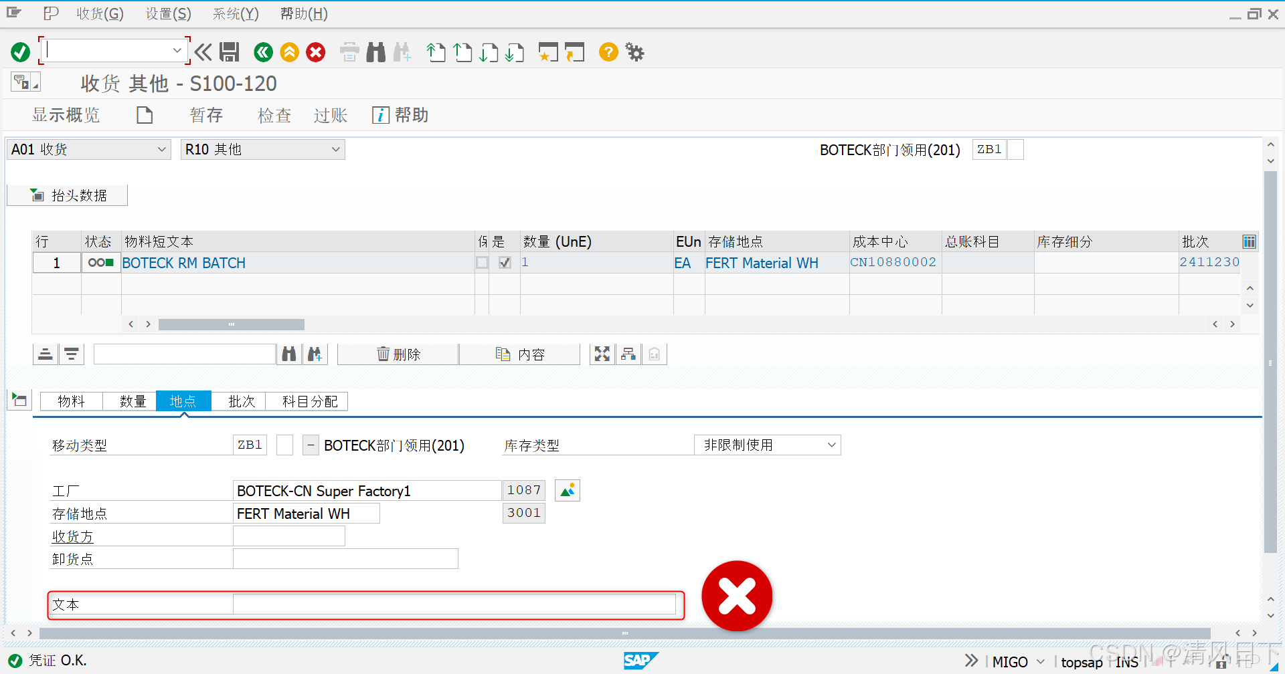Click the Find binoculars icon in toolbar
Viewport: 1285px width, 674px height.
tap(376, 51)
